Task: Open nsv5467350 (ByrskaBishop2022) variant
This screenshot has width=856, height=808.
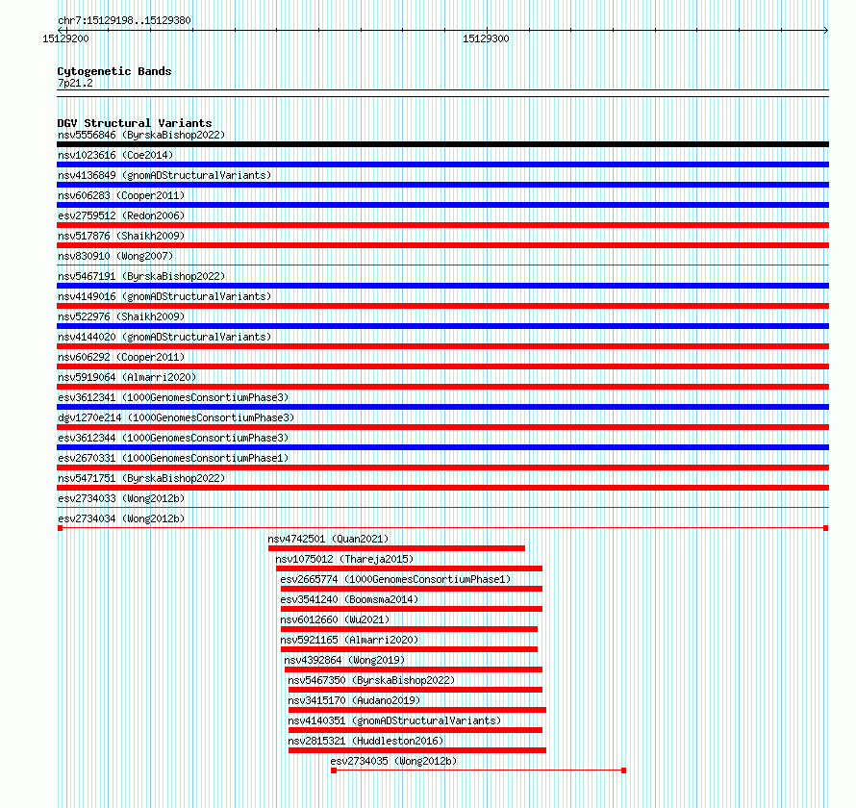Action: [x=371, y=680]
